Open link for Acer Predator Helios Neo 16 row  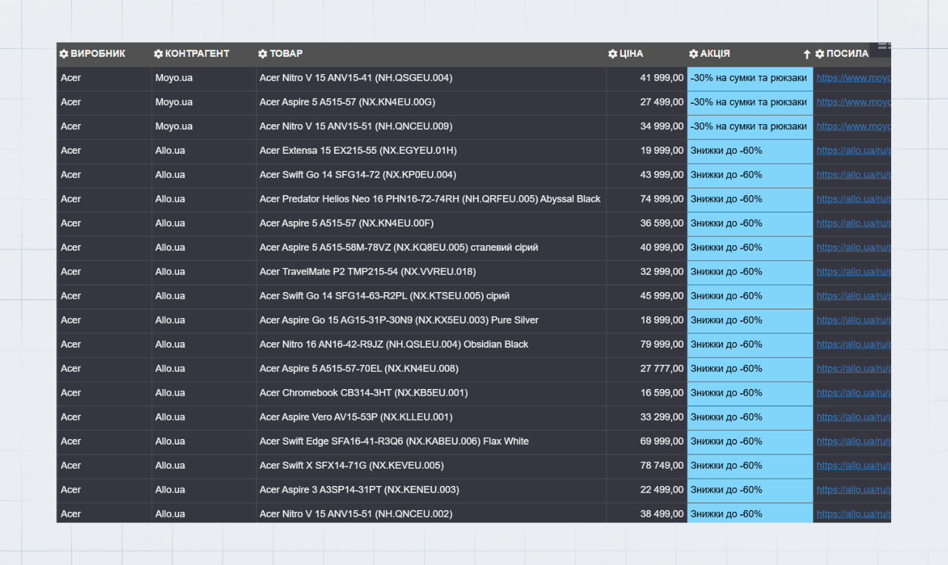tap(853, 199)
